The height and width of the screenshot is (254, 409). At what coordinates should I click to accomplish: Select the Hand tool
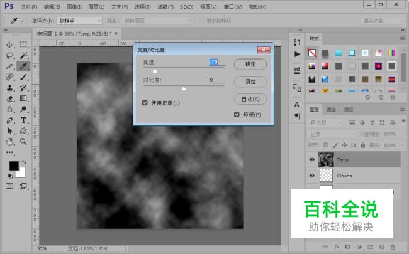[9, 142]
